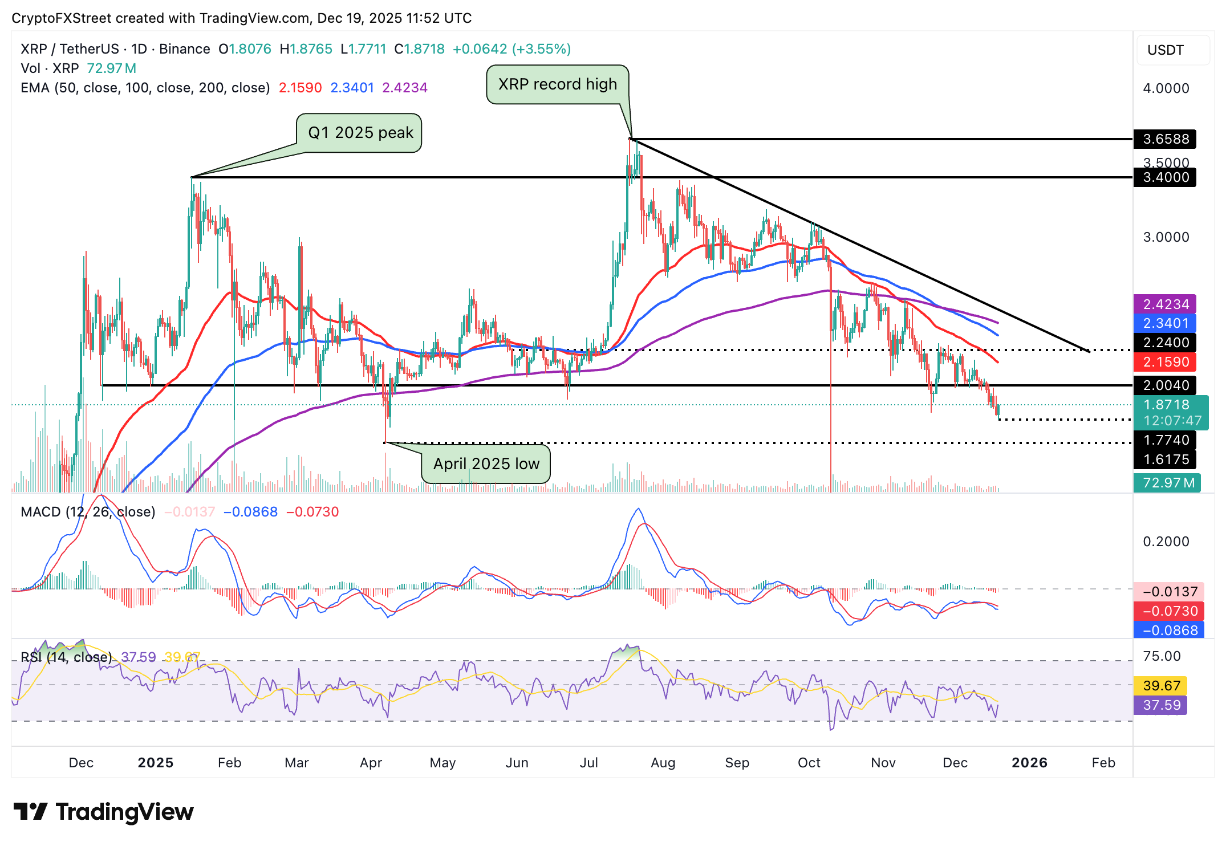This screenshot has height=846, width=1226.
Task: Click the purple 2.4234 EMA 200 tag
Action: (x=1165, y=304)
